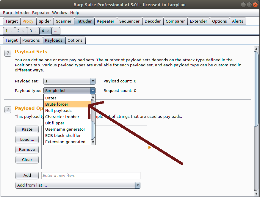This screenshot has width=260, height=197.
Task: Click main panel scrollbar down arrow
Action: [x=256, y=194]
